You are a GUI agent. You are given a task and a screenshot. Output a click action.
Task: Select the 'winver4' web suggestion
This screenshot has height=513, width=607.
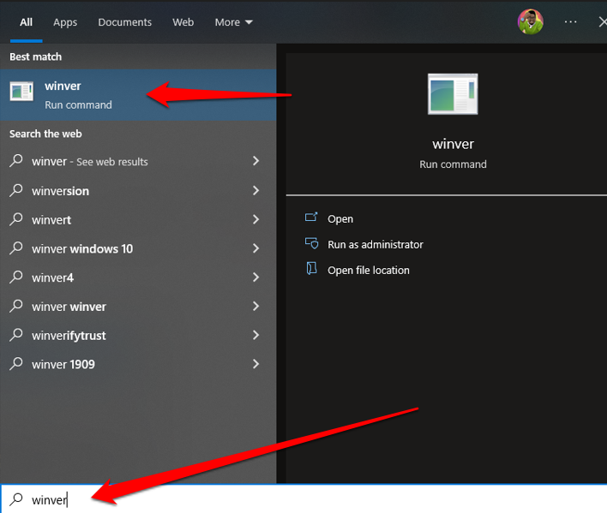138,277
